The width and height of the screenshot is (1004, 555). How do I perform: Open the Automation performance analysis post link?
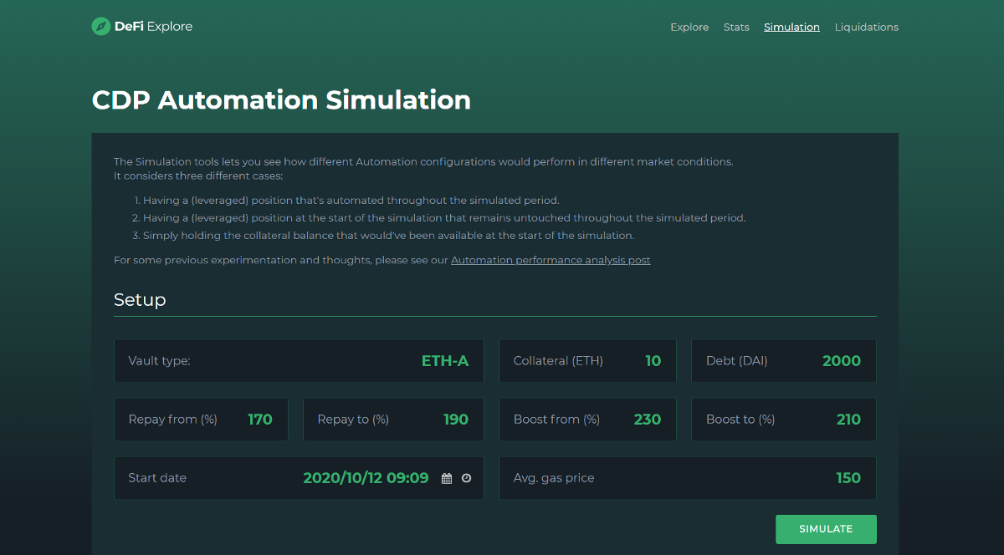[x=551, y=260]
